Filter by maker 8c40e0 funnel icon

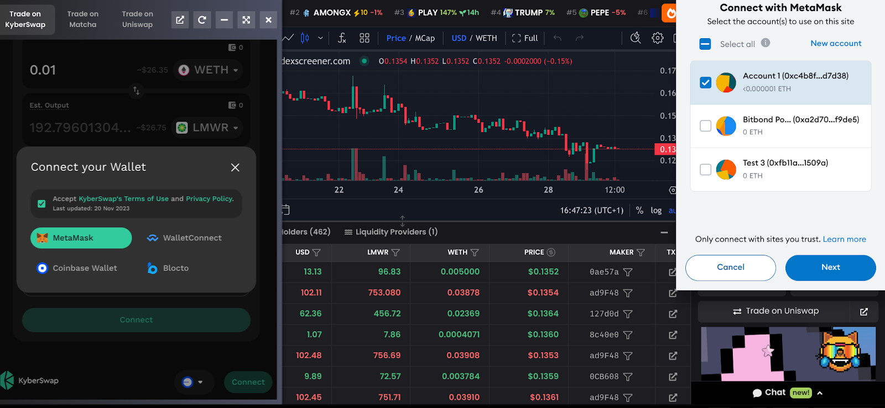click(x=628, y=335)
